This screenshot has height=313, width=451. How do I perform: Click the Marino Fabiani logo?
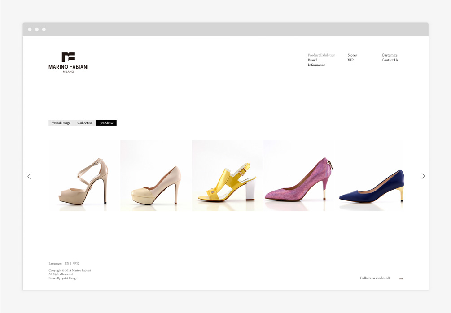pyautogui.click(x=68, y=62)
